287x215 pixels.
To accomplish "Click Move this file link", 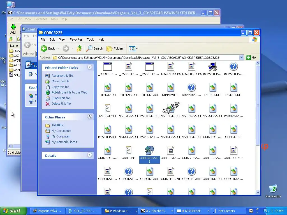I will coord(61,81).
